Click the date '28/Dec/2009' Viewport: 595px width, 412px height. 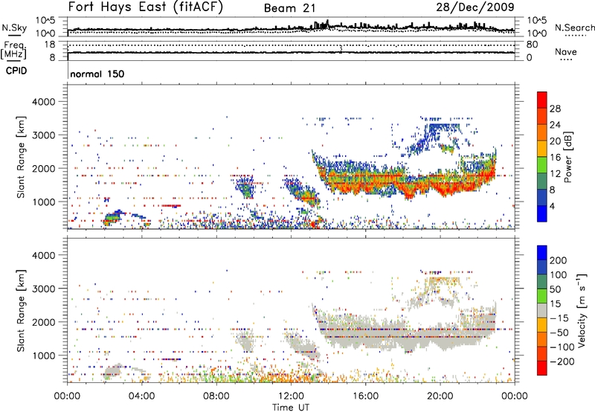click(x=475, y=7)
